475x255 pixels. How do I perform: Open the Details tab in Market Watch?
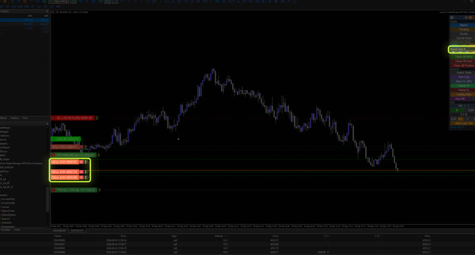(x=4, y=118)
